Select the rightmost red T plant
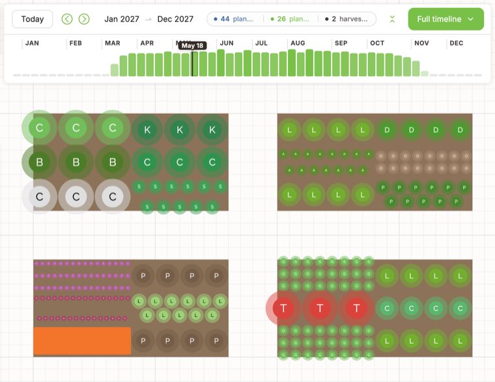The width and height of the screenshot is (495, 382). pos(356,308)
